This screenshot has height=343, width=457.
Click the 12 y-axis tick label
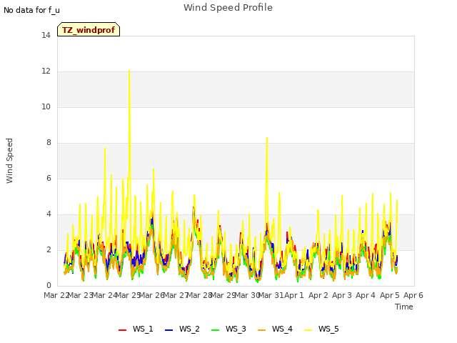click(46, 71)
